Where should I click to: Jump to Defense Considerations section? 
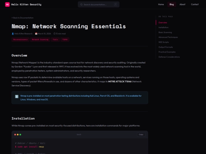[169, 57]
